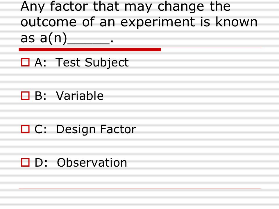Mark the checkbox next to Design Factor
Image resolution: width=279 pixels, height=209 pixels.
[25, 129]
